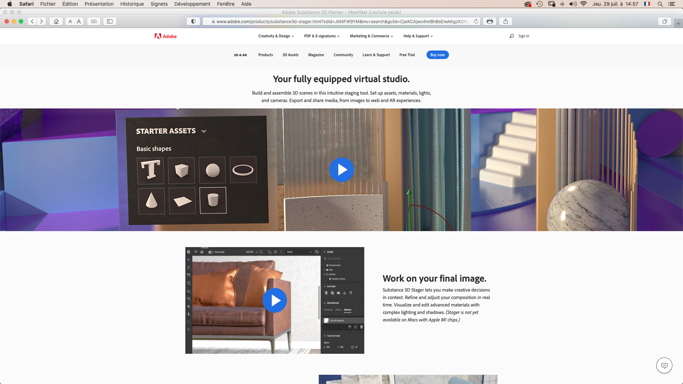683x384 pixels.
Task: Open the Développement menu
Action: pos(192,4)
